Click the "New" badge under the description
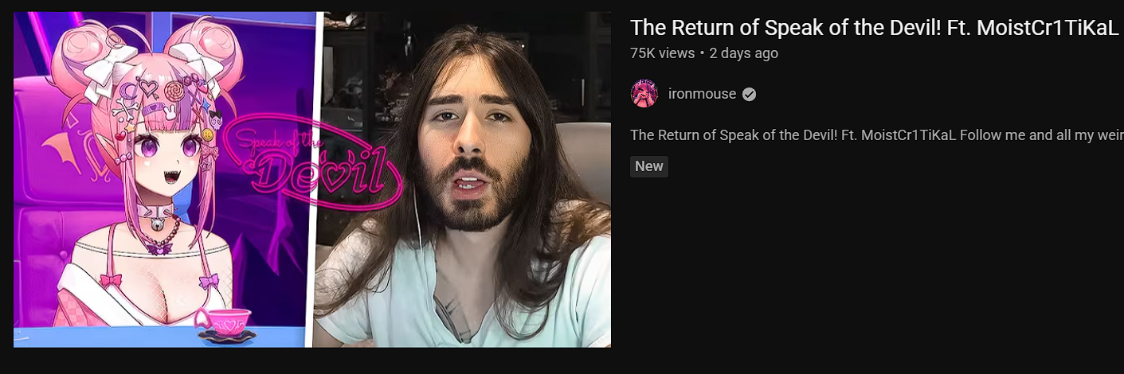Image resolution: width=1124 pixels, height=374 pixels. tap(649, 166)
